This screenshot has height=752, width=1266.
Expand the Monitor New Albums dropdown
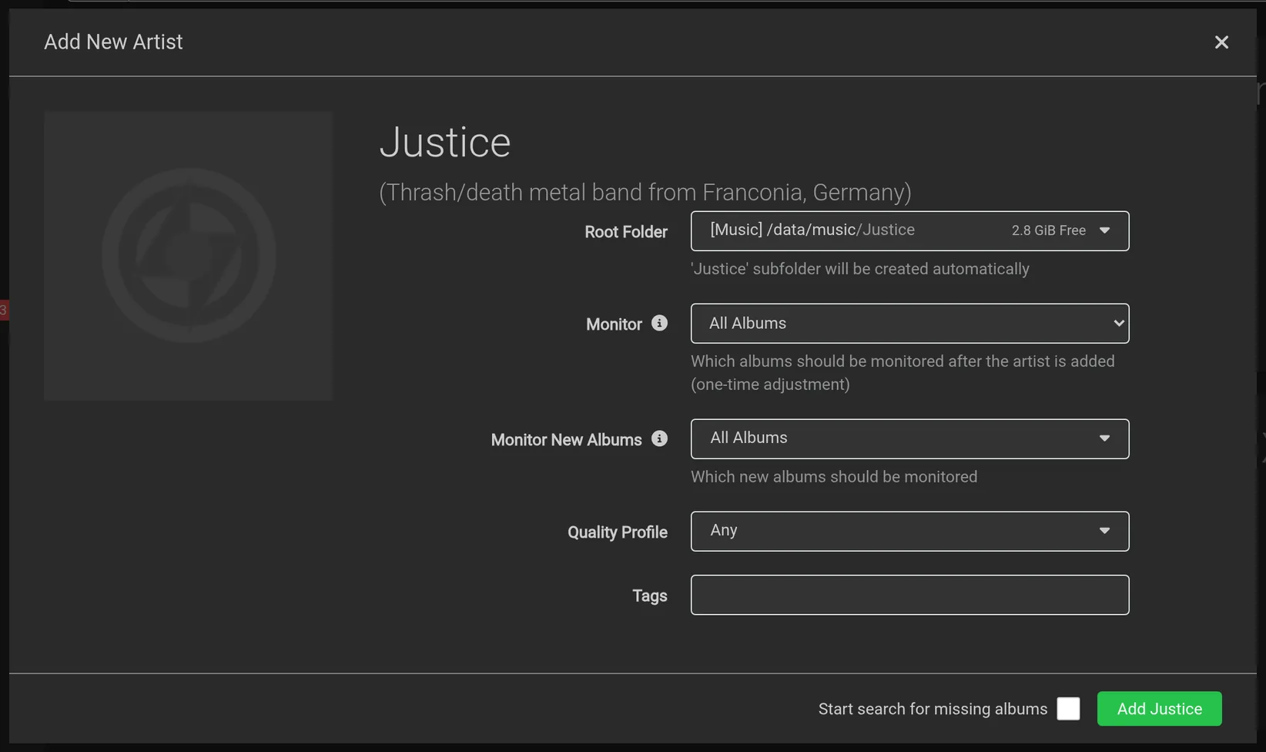tap(909, 438)
